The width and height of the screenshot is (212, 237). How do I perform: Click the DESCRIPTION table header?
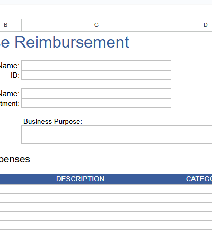[80, 179]
